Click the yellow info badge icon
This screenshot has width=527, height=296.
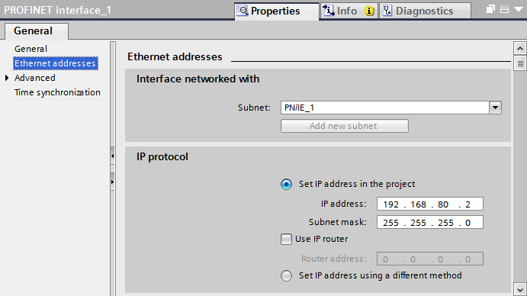369,11
